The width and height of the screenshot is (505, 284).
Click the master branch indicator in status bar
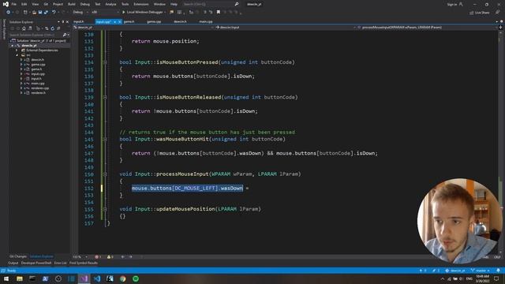tap(481, 271)
